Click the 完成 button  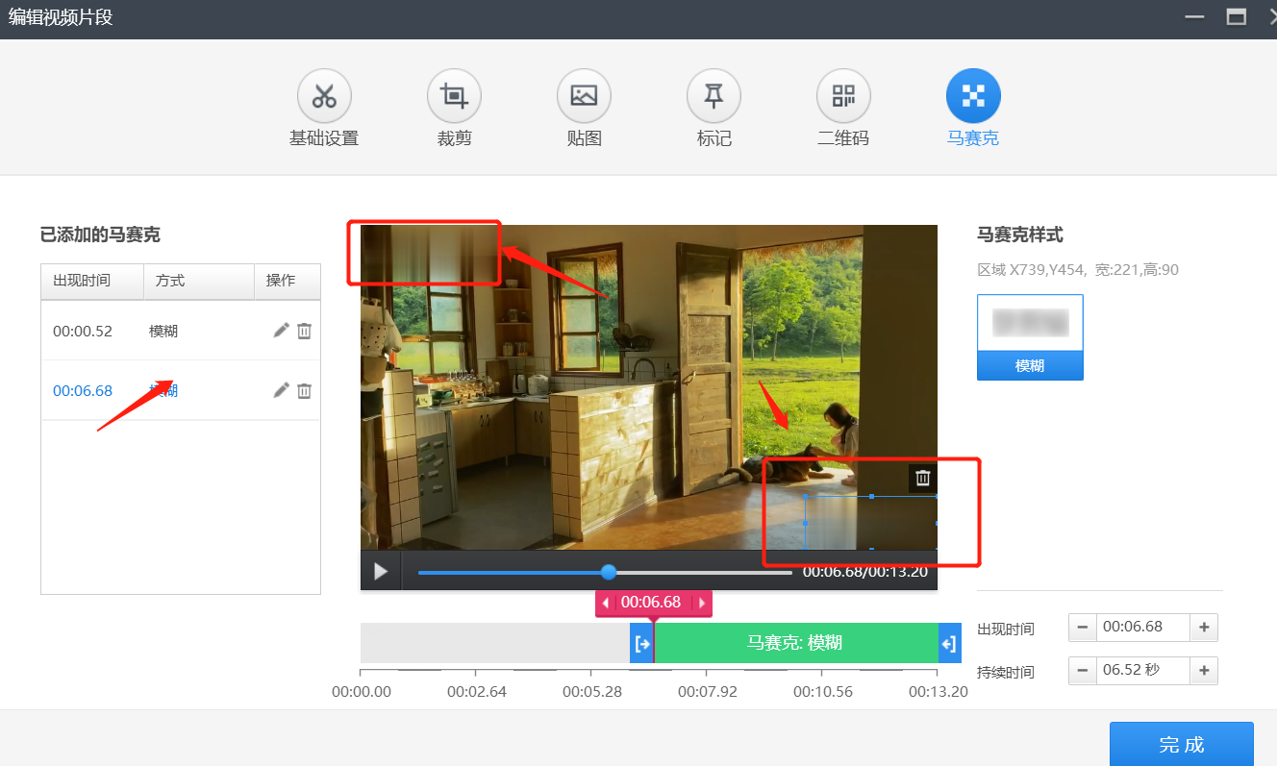click(x=1181, y=744)
